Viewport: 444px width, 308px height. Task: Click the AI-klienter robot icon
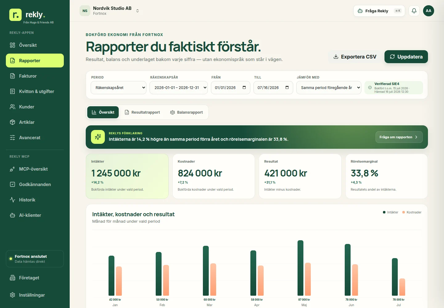coord(12,215)
